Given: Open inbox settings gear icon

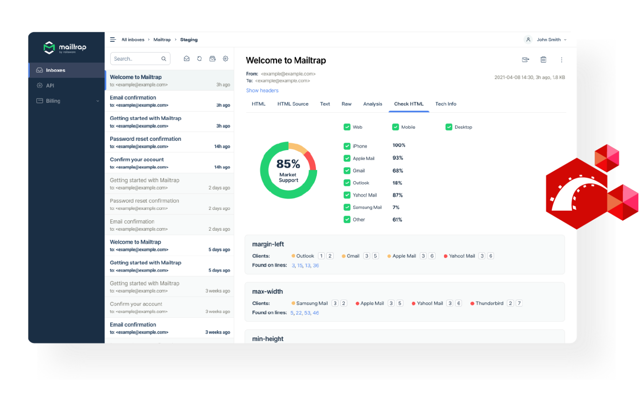Looking at the screenshot, I should [226, 59].
